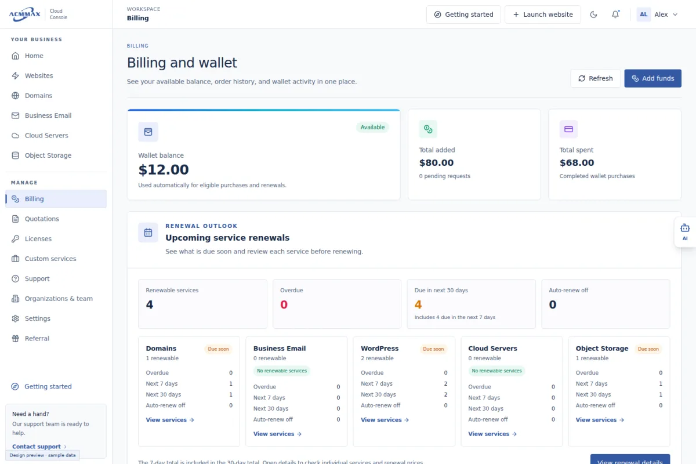Click the Referral gift icon
This screenshot has width=696, height=464.
click(16, 339)
